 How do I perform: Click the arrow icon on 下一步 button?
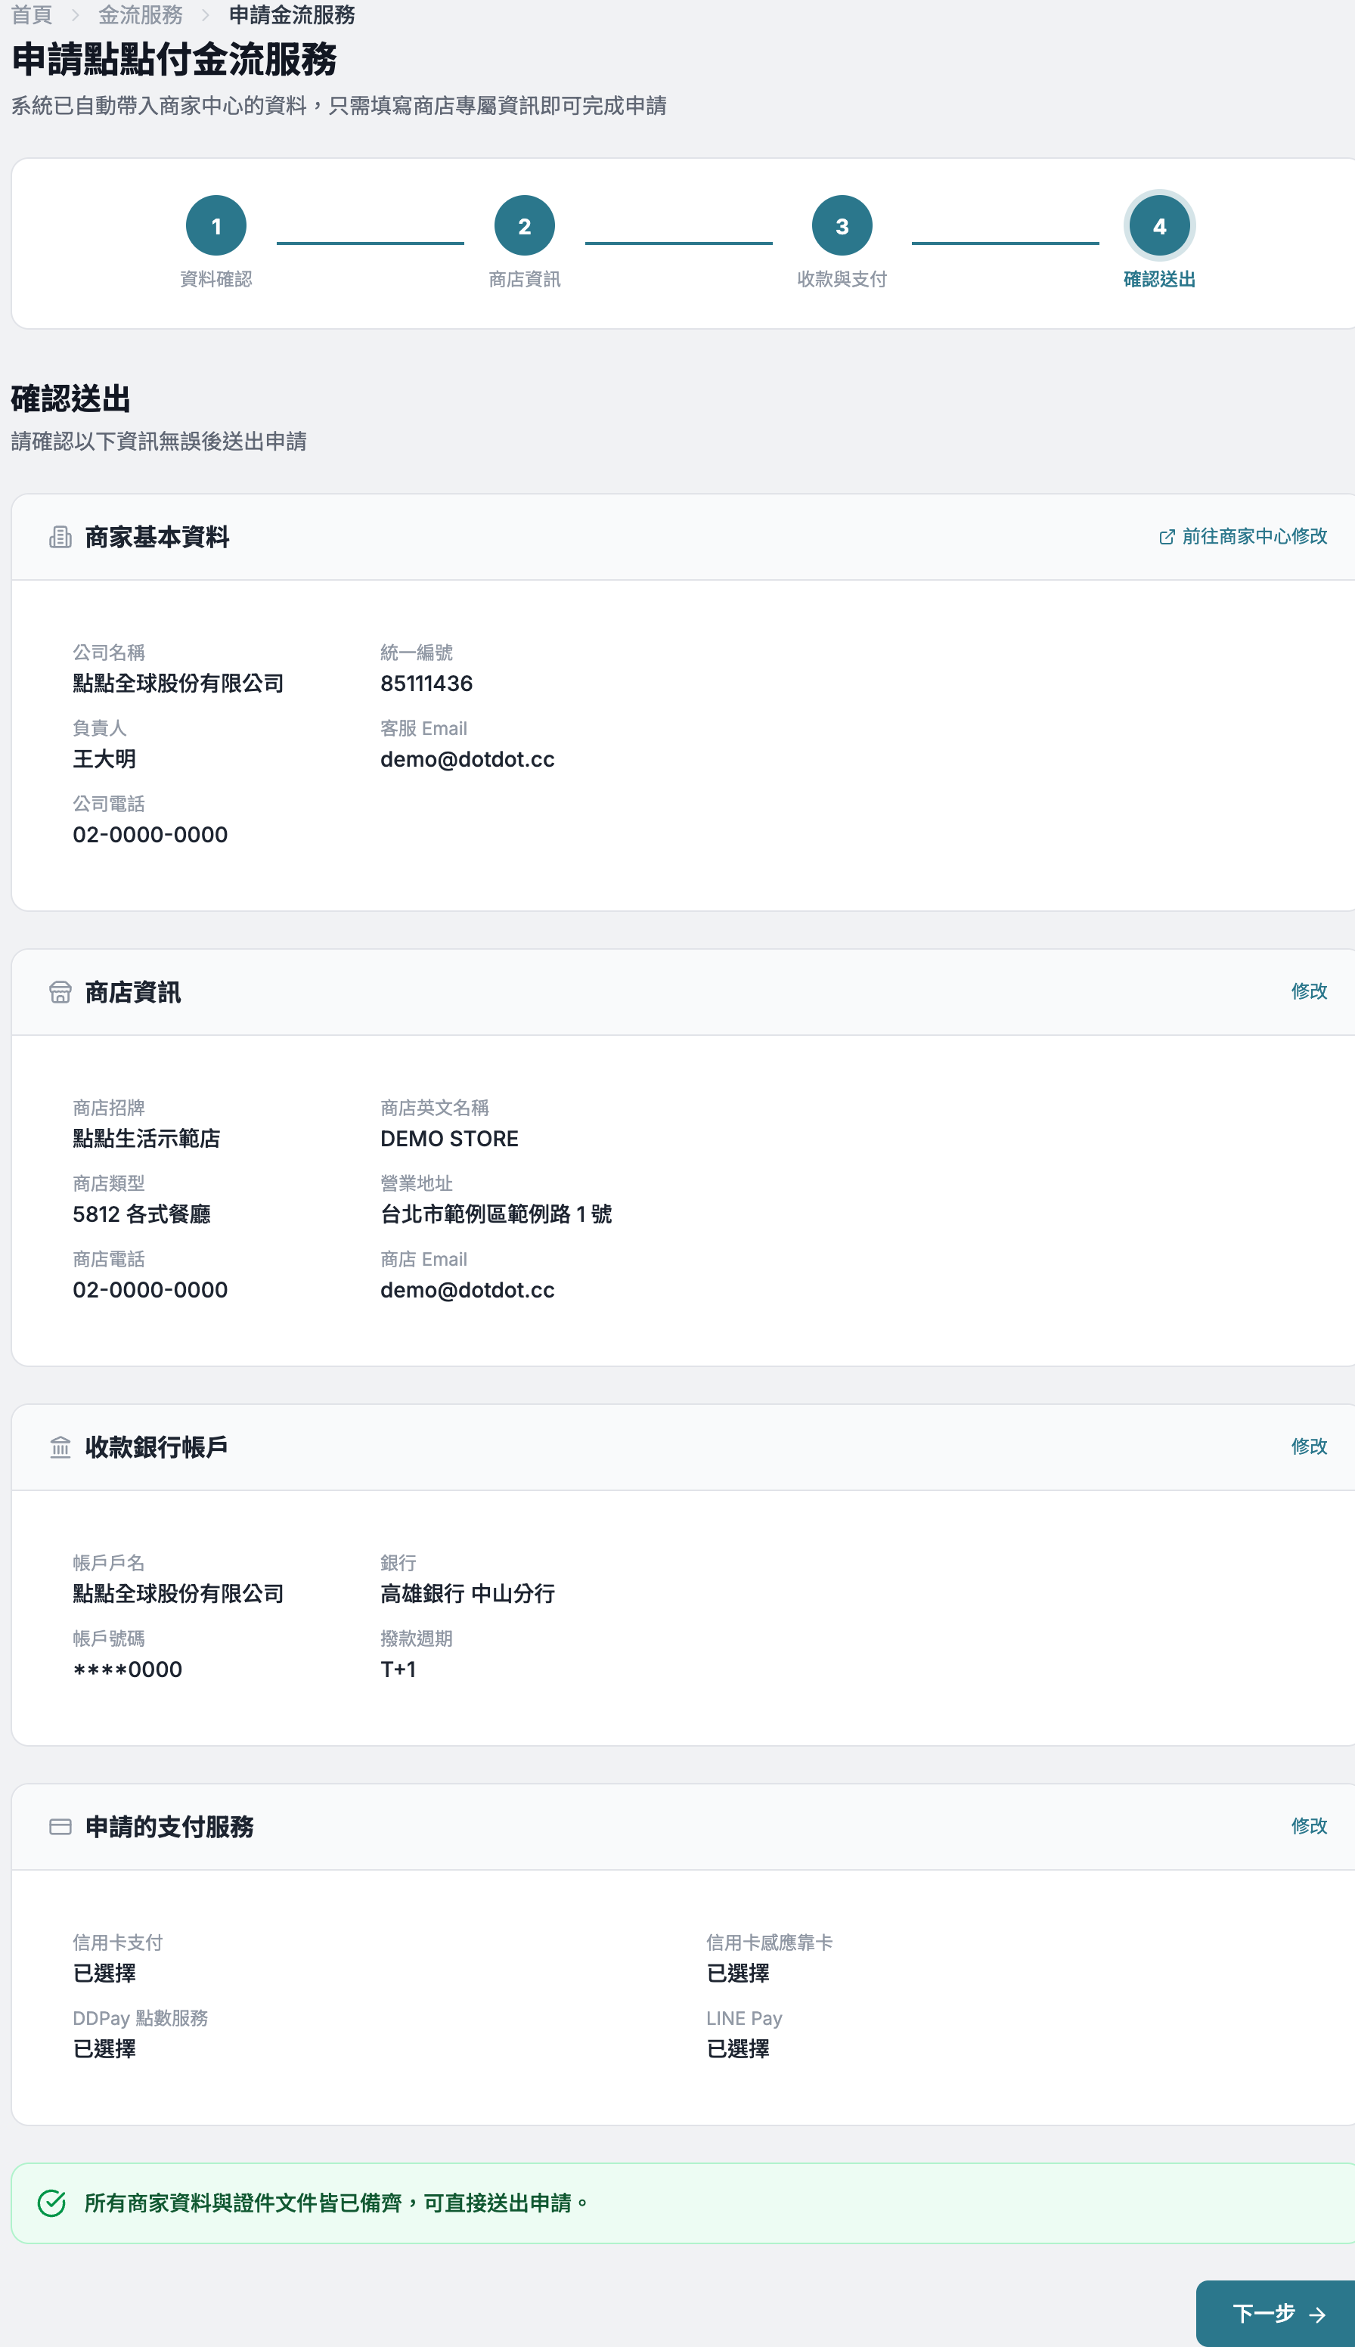pyautogui.click(x=1317, y=2314)
